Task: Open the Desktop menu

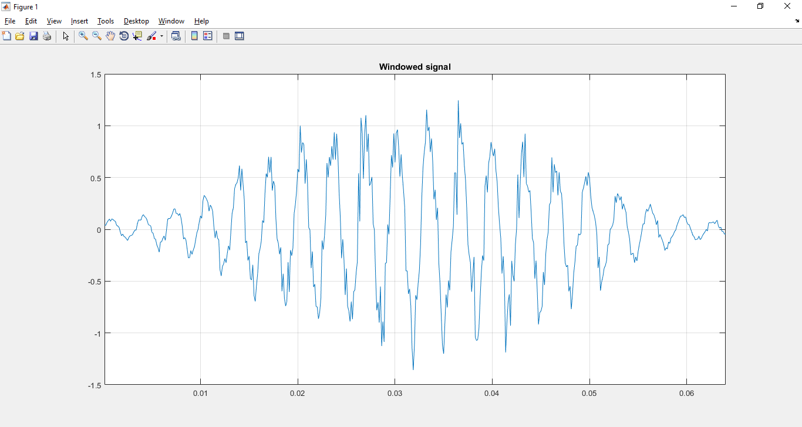Action: click(136, 21)
